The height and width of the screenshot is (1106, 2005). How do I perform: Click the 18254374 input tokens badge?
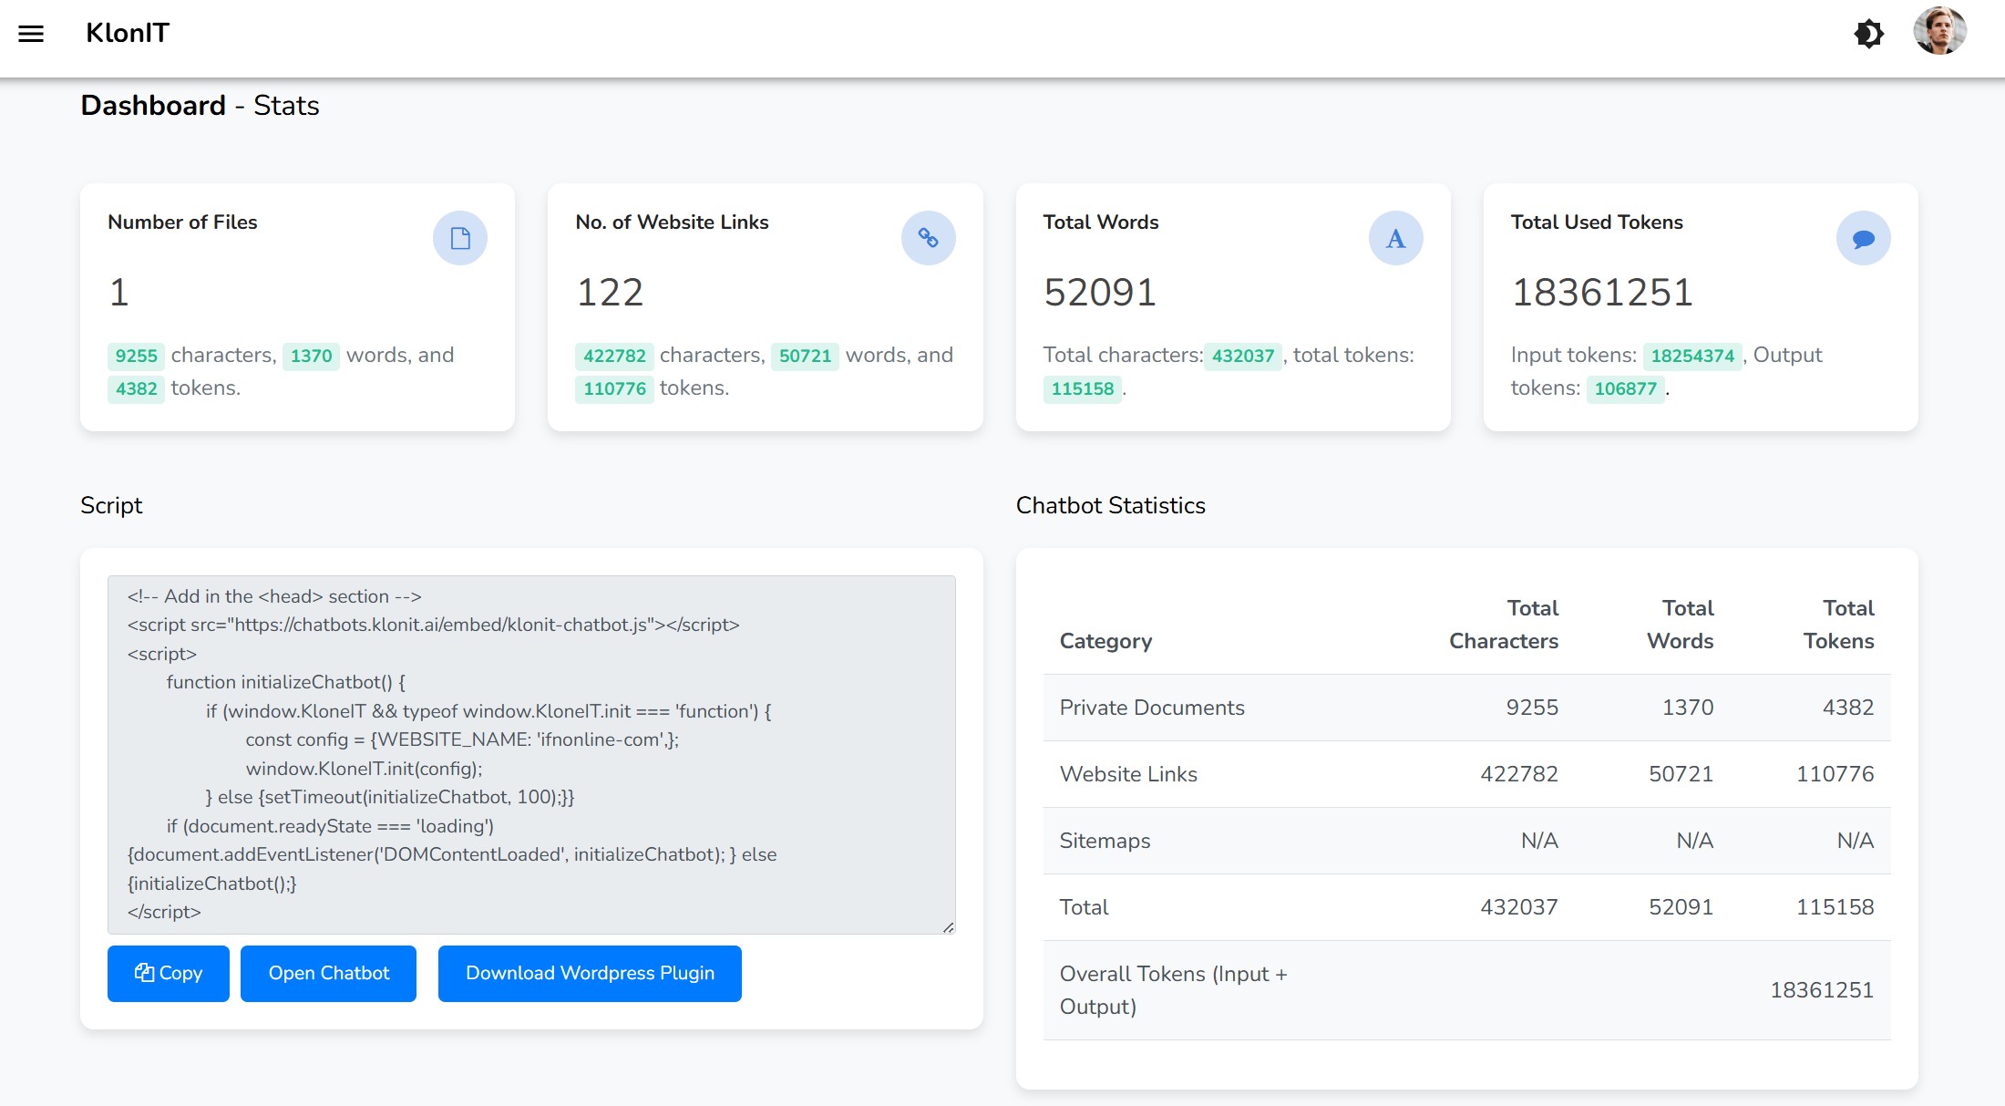1691,356
